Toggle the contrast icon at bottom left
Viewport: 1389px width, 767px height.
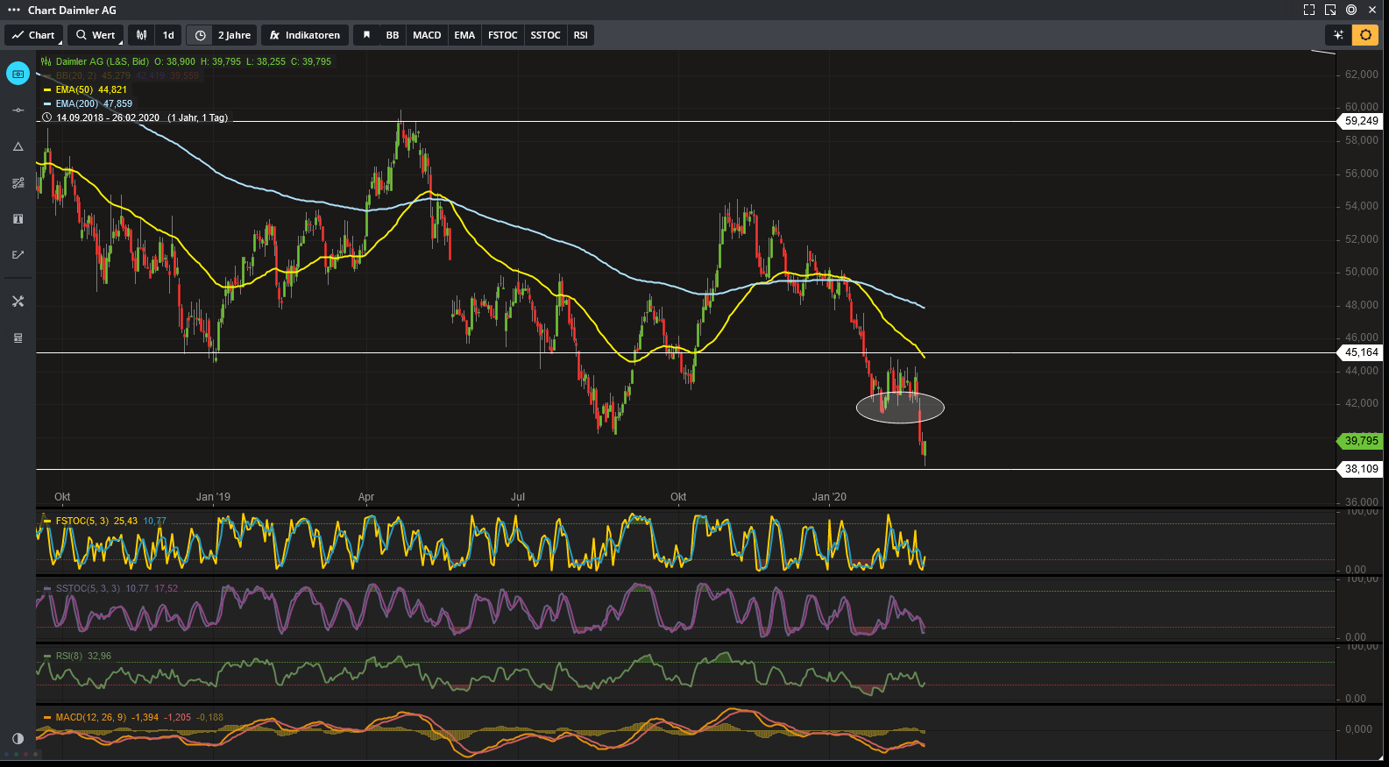click(18, 739)
